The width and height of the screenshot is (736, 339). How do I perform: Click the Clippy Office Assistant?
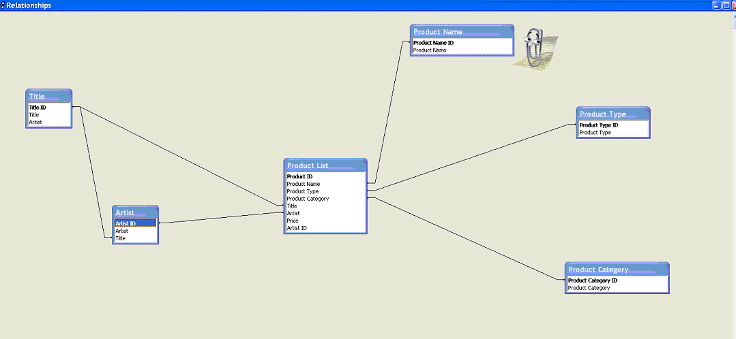pyautogui.click(x=535, y=49)
